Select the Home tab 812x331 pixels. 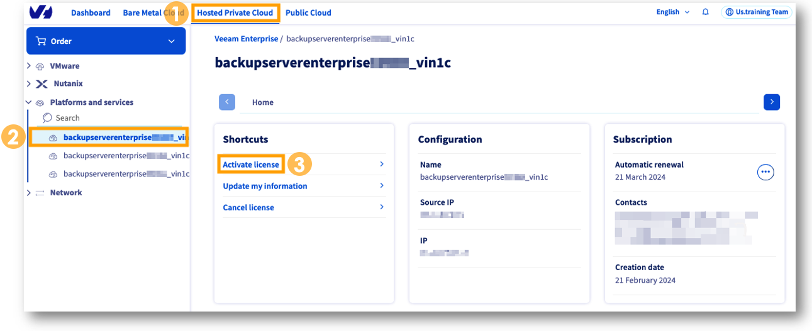[263, 102]
